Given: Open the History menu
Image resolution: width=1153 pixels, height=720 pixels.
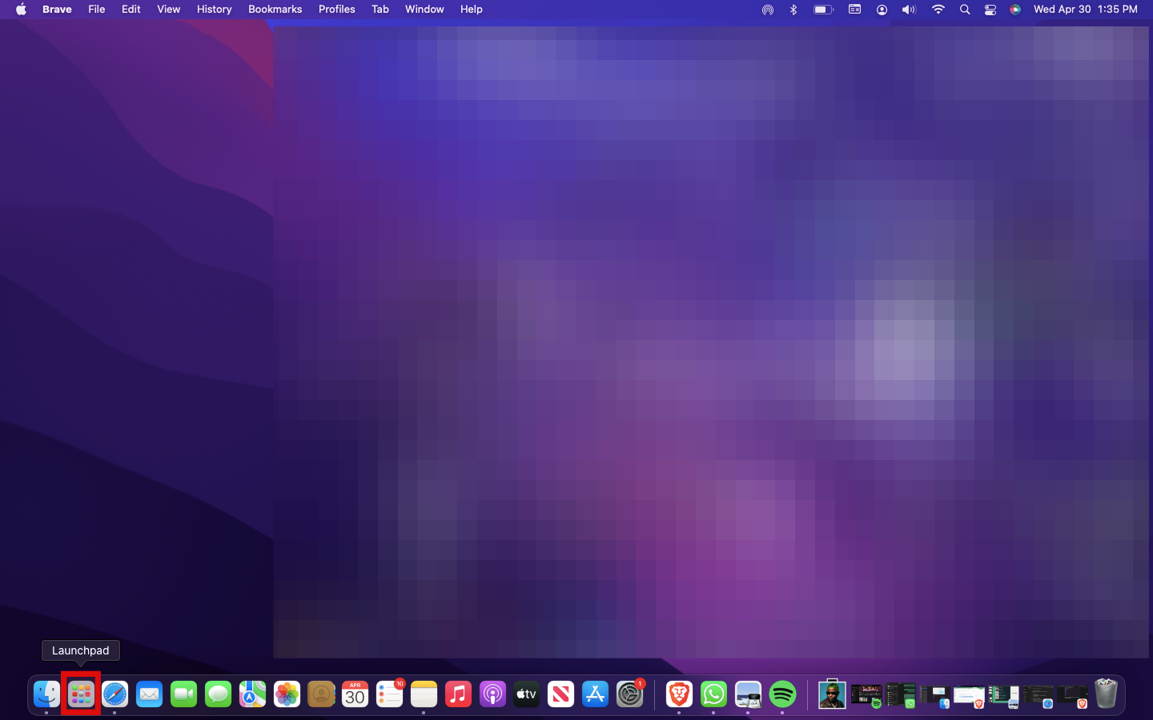Looking at the screenshot, I should (214, 10).
